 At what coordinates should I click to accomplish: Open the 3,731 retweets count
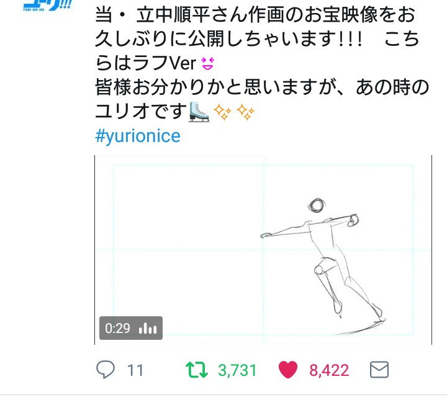pos(237,370)
